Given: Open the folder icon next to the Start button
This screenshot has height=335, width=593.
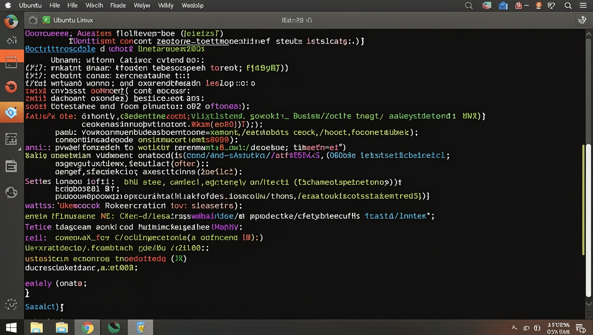Looking at the screenshot, I should pos(36,328).
